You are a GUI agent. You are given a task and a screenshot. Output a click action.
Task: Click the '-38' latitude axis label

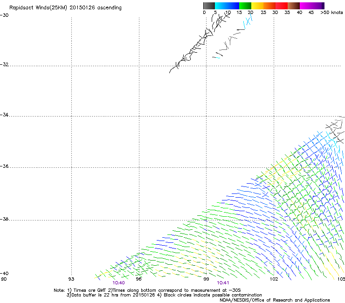pyautogui.click(x=4, y=219)
